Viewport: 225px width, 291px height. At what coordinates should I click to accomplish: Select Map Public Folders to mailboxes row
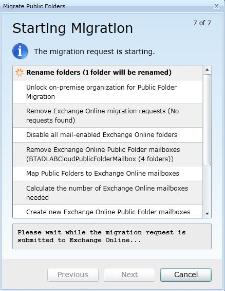point(108,174)
